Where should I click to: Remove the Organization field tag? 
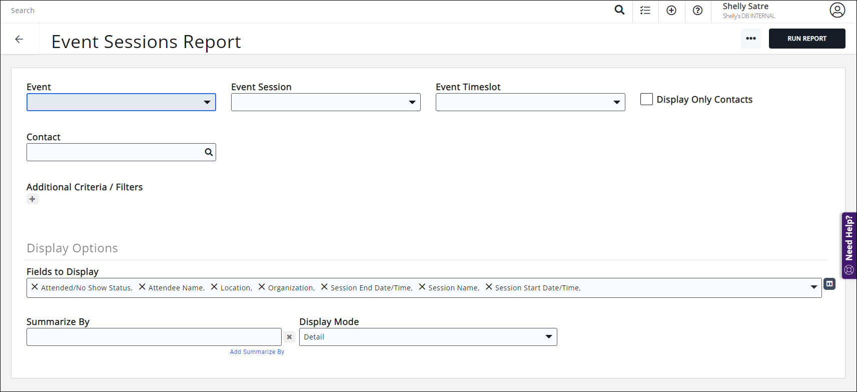262,287
